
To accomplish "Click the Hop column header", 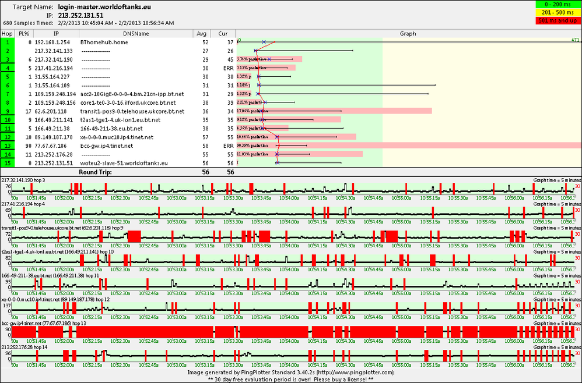I will pyautogui.click(x=7, y=34).
